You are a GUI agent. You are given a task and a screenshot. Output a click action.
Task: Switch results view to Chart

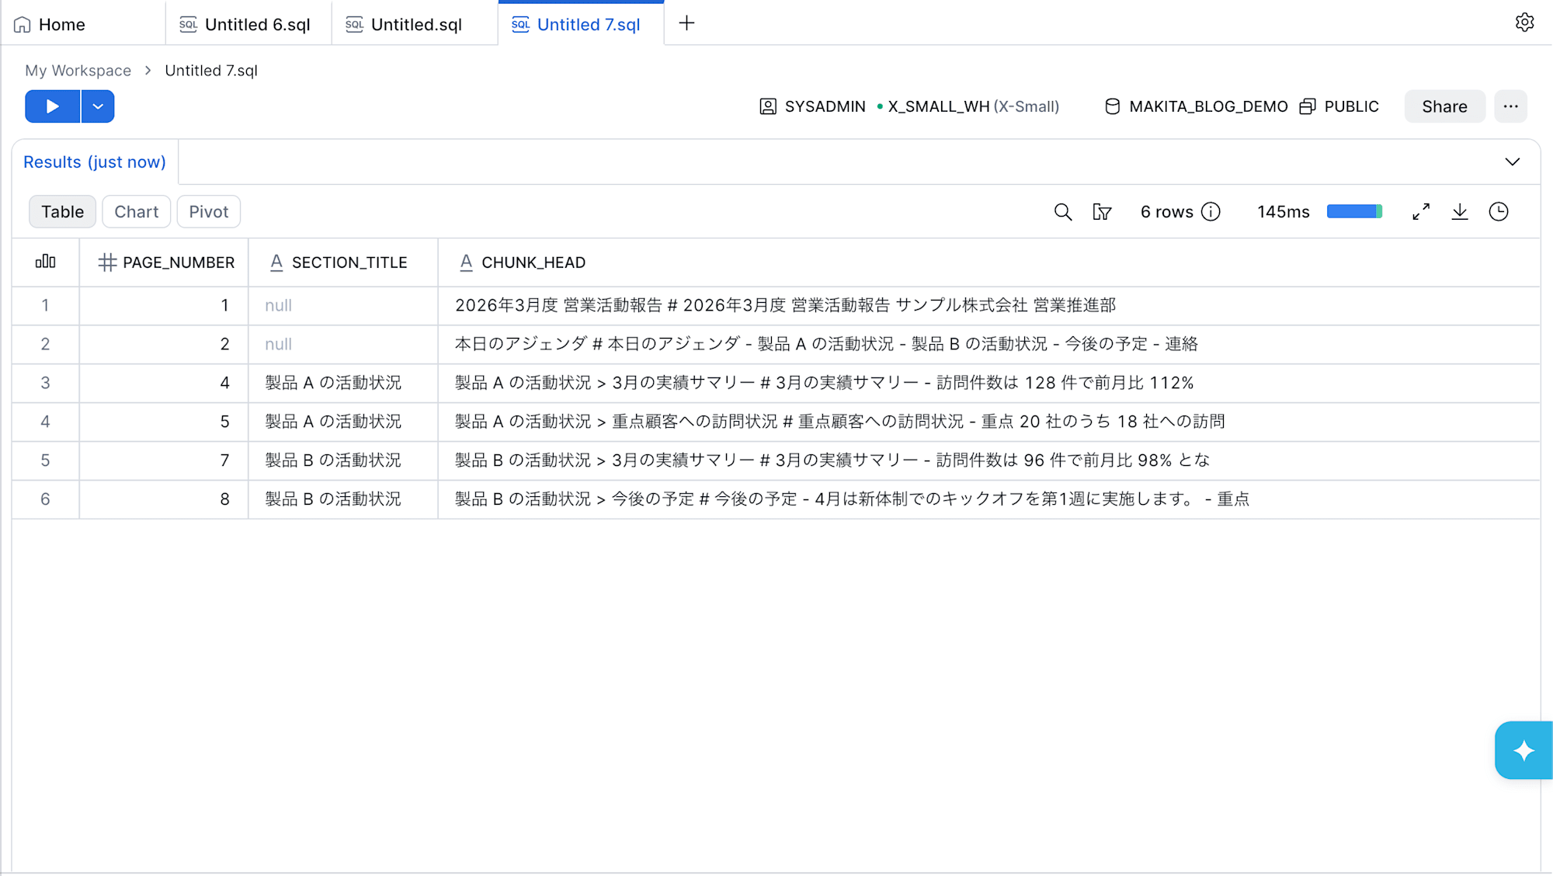point(137,212)
